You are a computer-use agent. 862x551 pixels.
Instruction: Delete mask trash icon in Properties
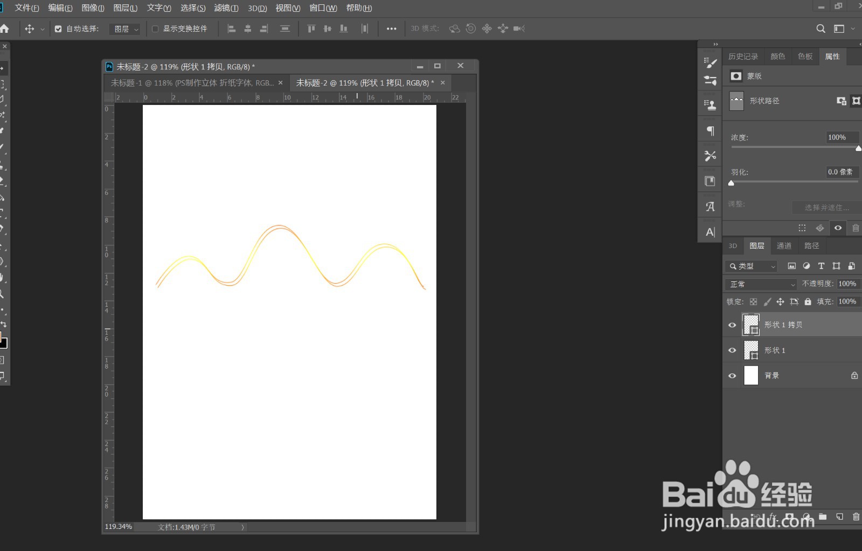tap(856, 228)
